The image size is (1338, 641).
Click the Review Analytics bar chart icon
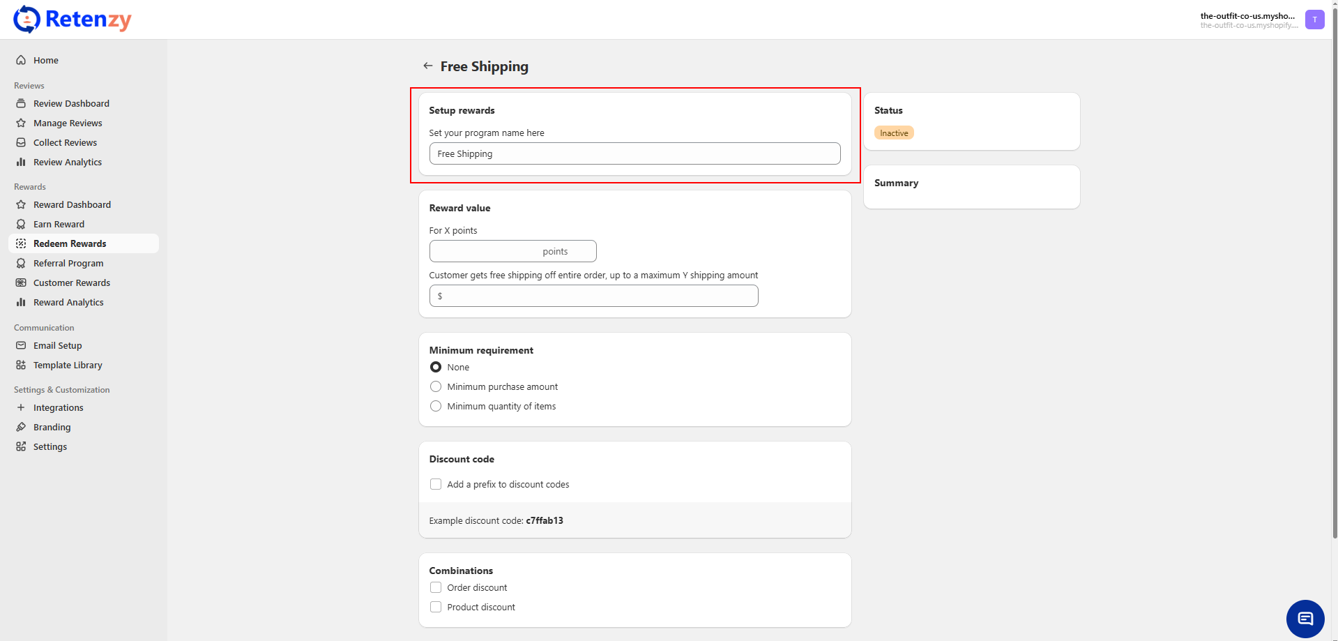21,162
